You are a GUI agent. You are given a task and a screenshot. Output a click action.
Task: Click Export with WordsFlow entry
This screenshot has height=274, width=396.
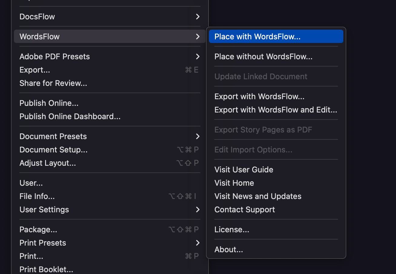tap(259, 96)
